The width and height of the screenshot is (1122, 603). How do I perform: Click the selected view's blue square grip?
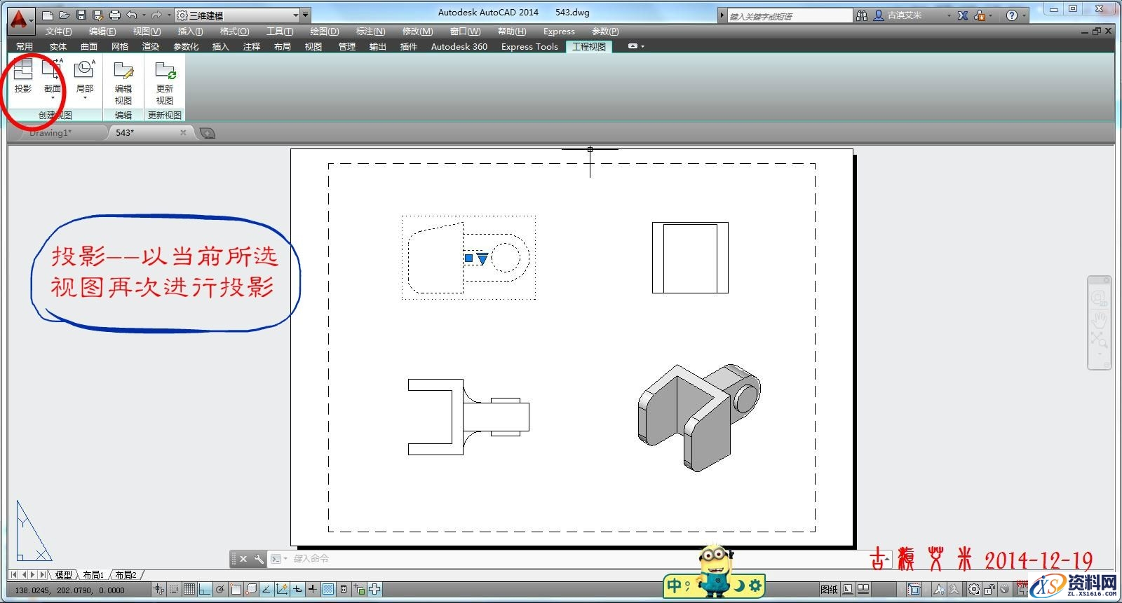[x=468, y=258]
